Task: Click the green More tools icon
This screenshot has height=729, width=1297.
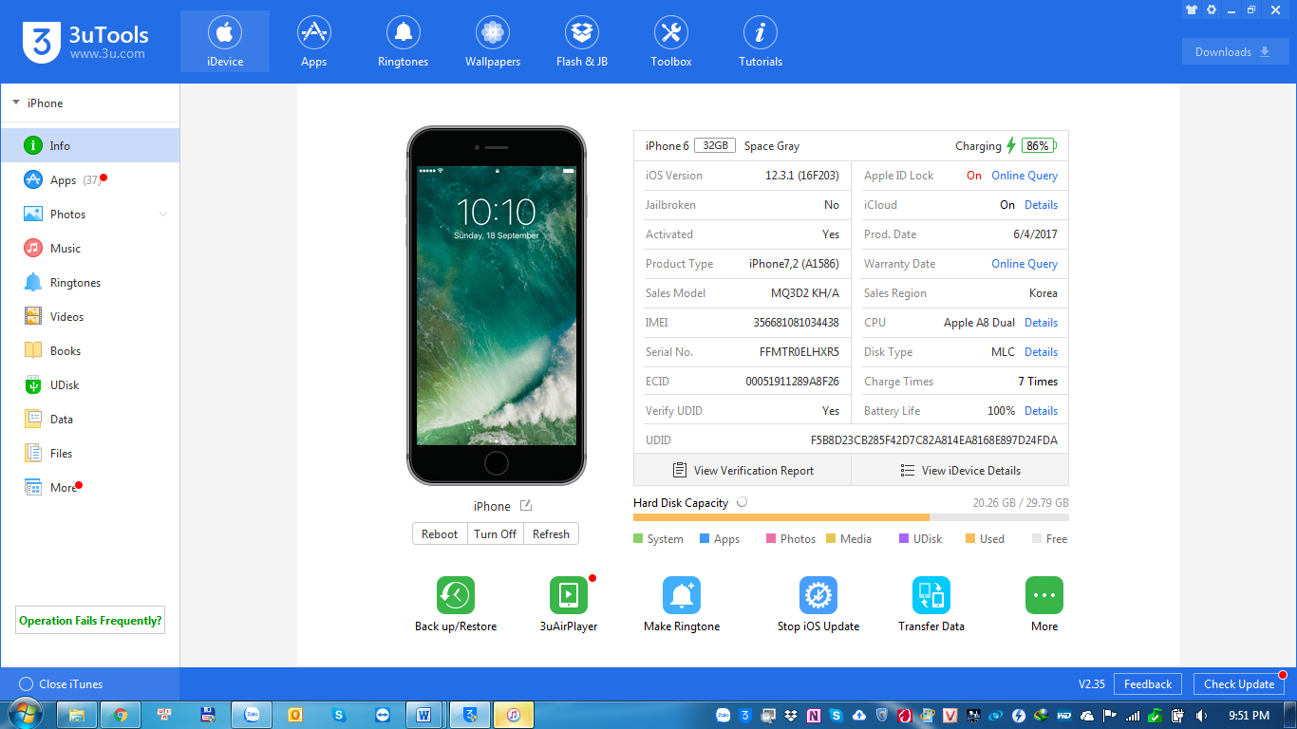Action: (1043, 595)
